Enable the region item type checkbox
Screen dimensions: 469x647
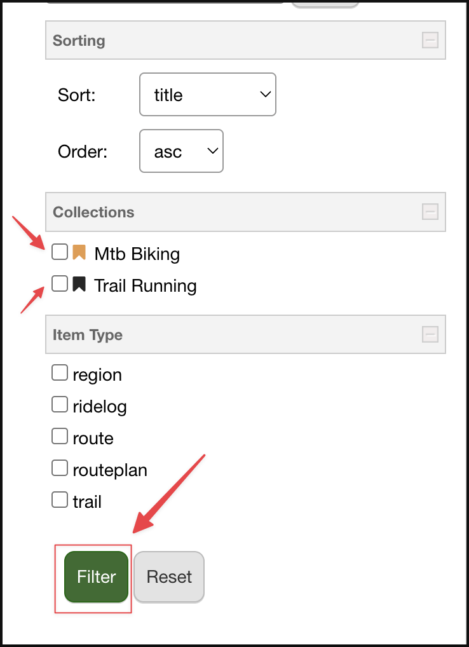click(x=60, y=373)
